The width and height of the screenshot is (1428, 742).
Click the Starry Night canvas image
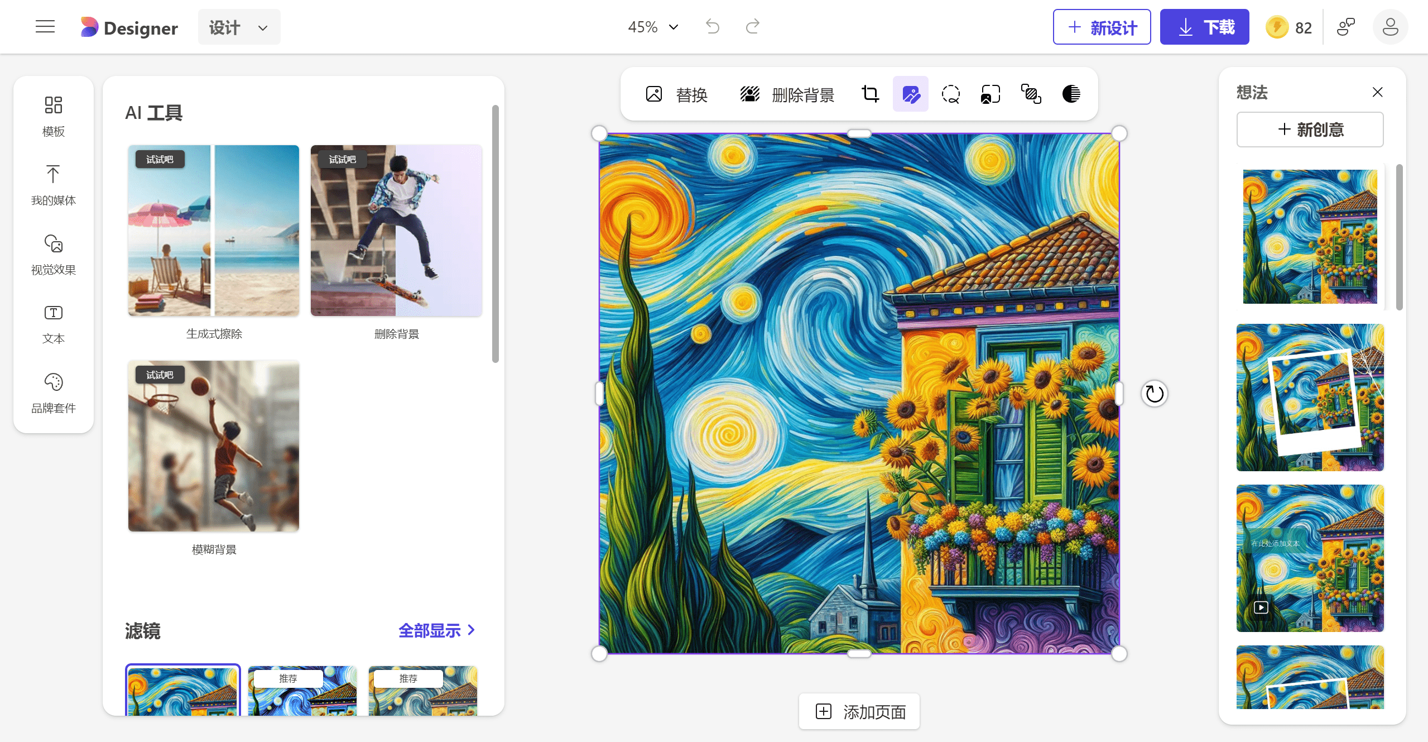click(x=859, y=394)
